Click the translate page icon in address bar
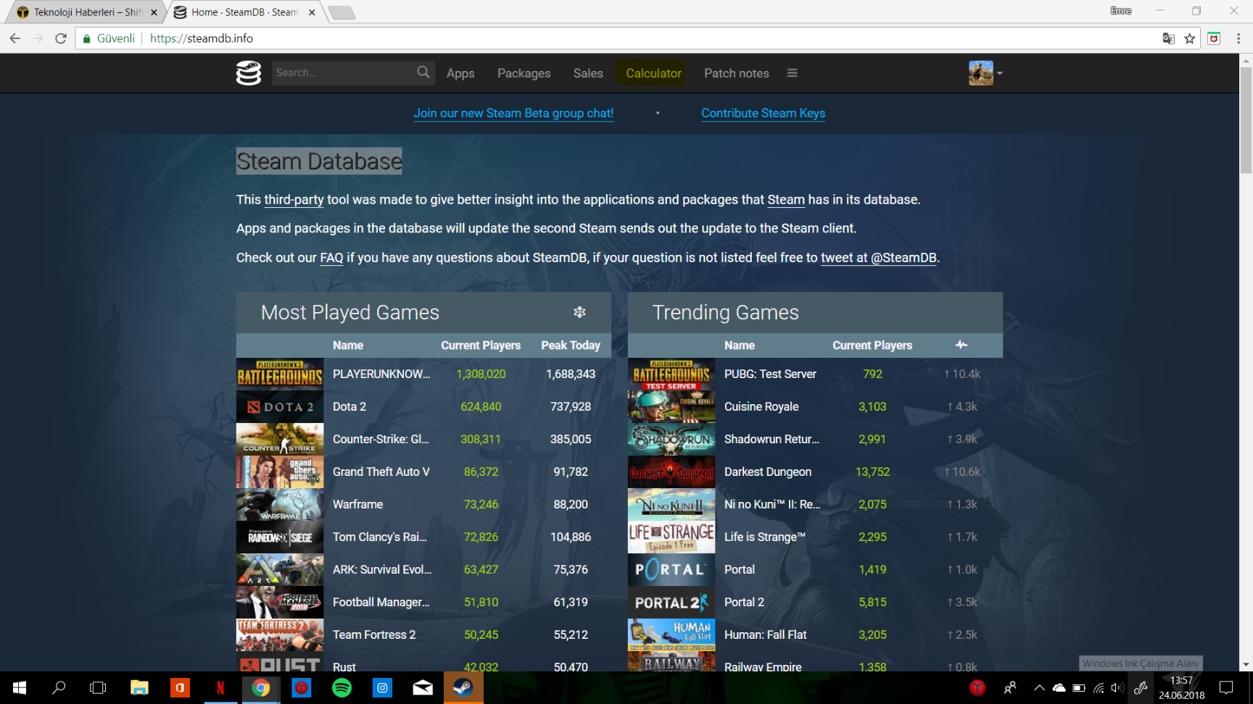 1168,38
